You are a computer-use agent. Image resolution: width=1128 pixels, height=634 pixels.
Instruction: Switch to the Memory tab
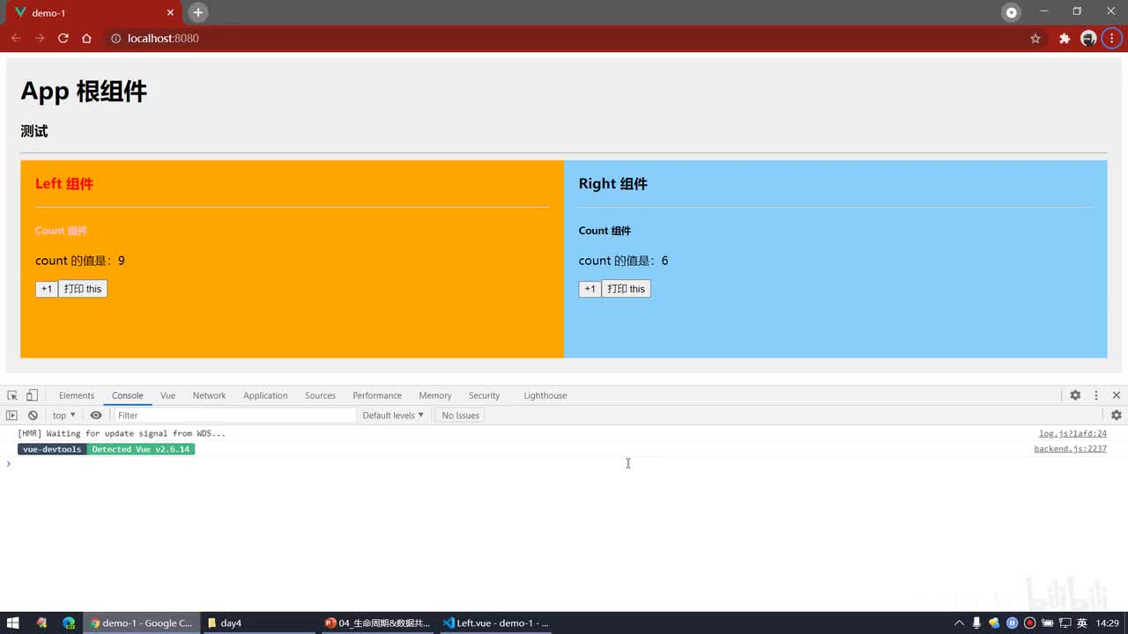[435, 395]
